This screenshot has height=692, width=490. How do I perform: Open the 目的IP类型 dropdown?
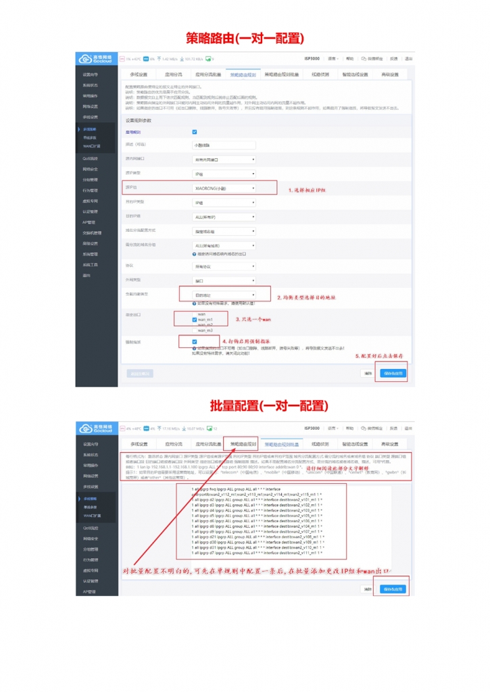pos(224,203)
